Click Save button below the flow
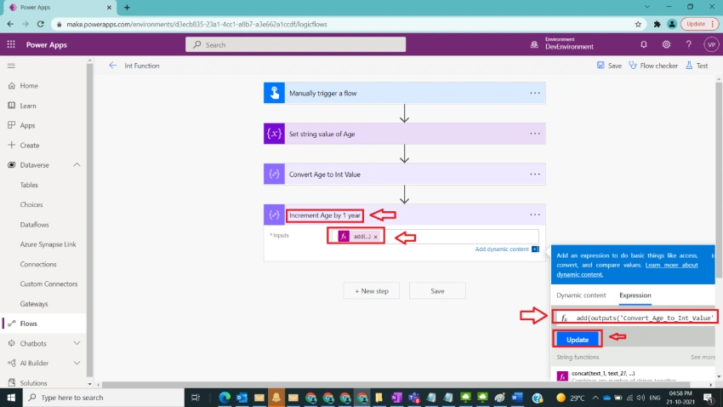This screenshot has width=723, height=407. click(x=437, y=291)
